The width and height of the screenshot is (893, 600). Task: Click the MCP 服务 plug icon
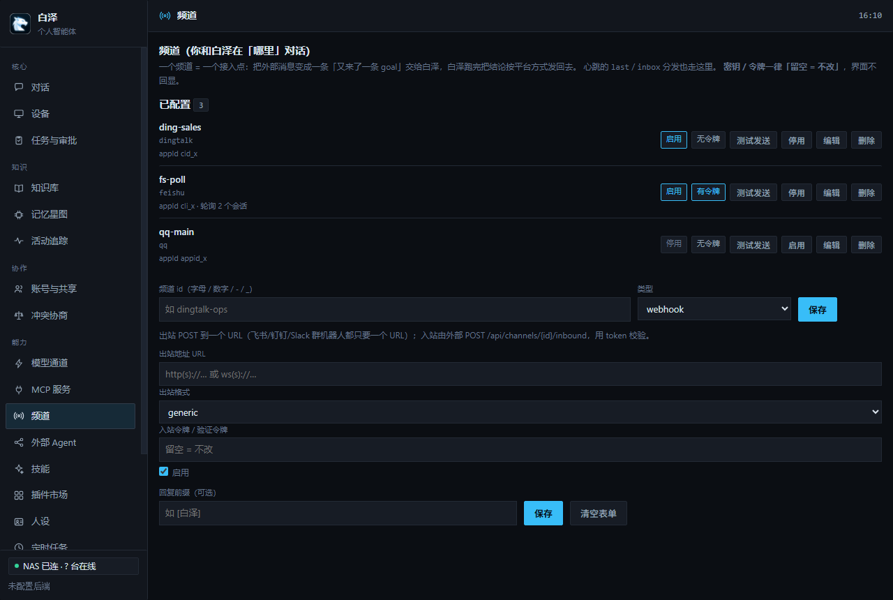tap(19, 389)
